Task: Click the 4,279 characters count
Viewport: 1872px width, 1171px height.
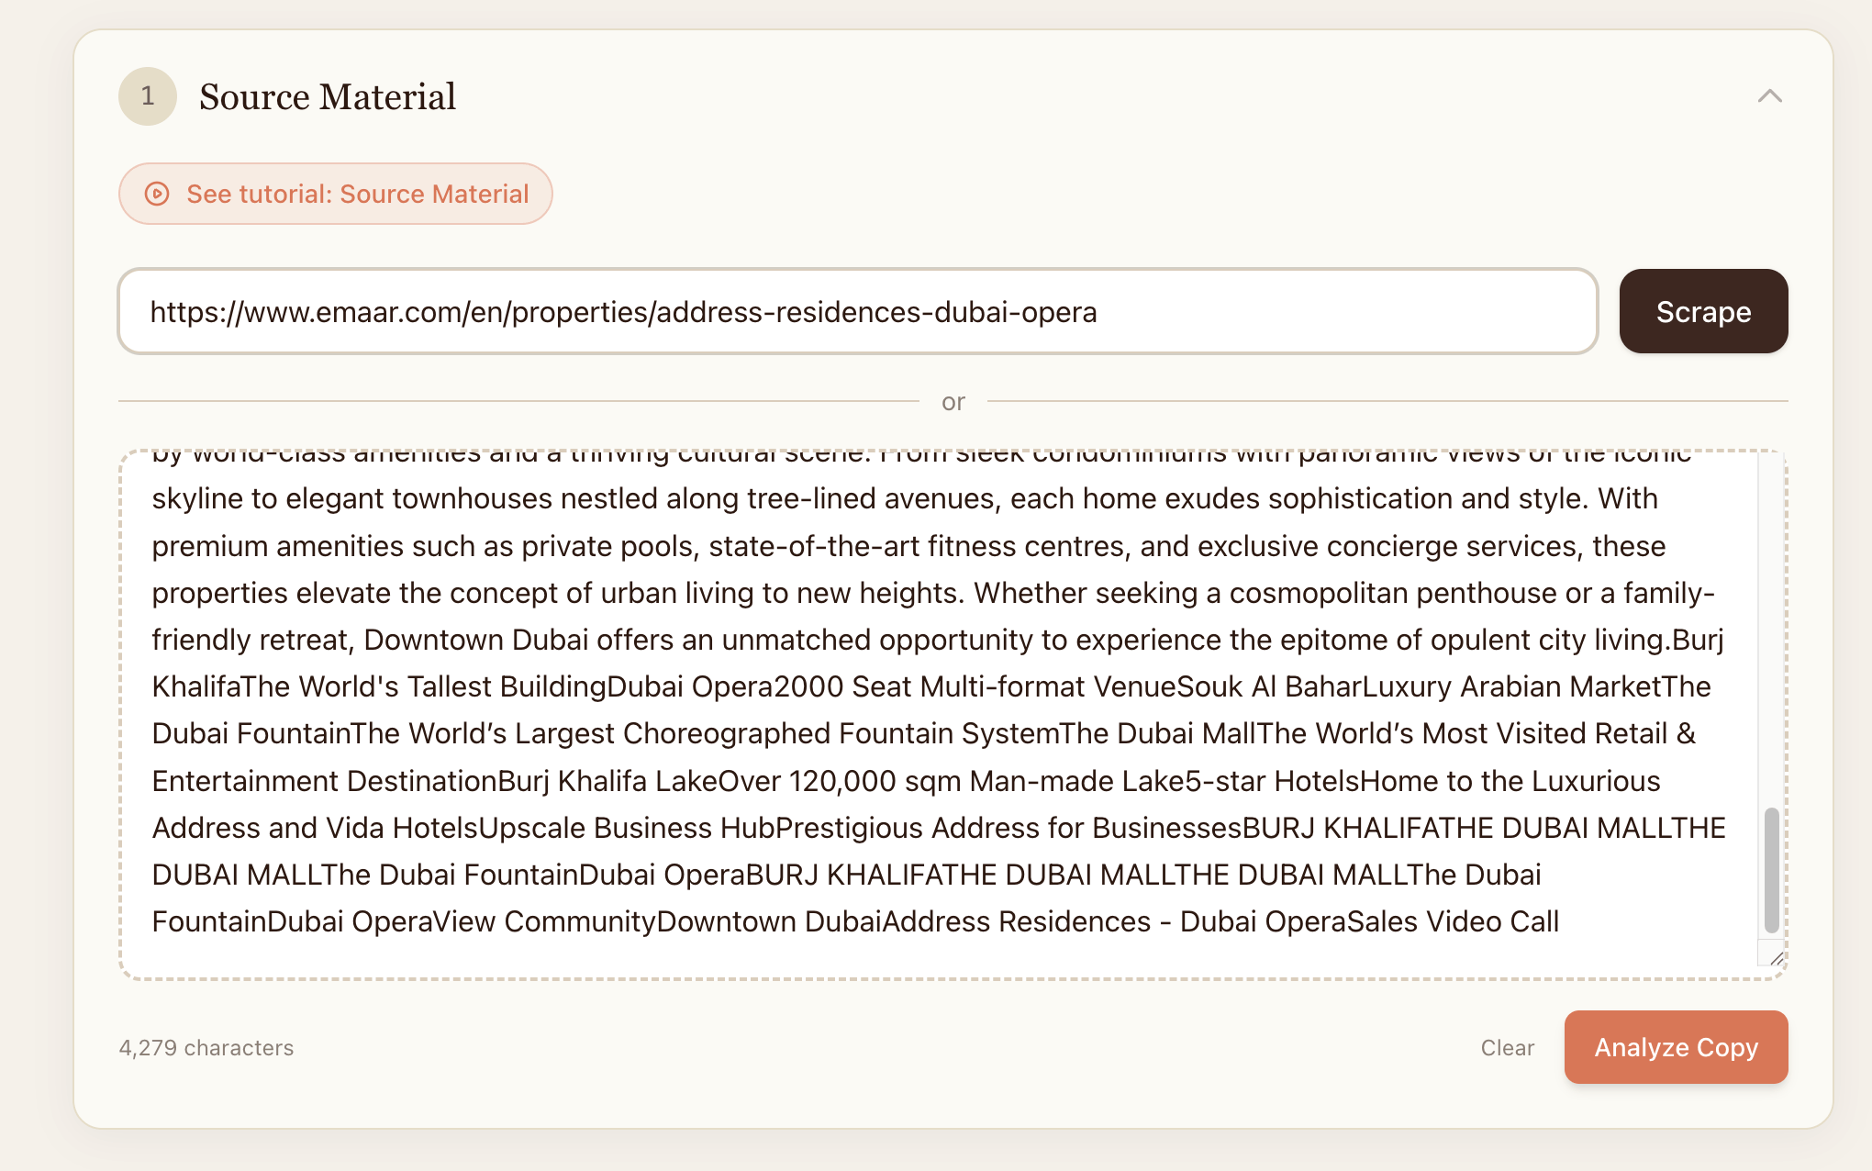Action: pos(206,1048)
